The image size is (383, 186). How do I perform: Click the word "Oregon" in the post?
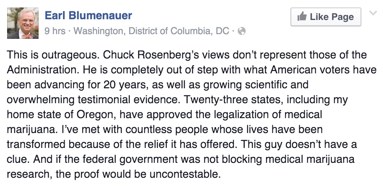click(x=96, y=115)
